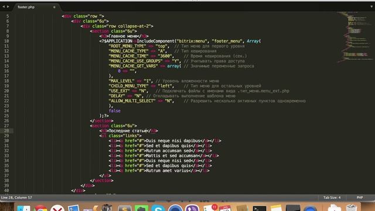Image resolution: width=375 pixels, height=211 pixels.
Task: Click "DELAY" key on line 21
Action: 117,96
